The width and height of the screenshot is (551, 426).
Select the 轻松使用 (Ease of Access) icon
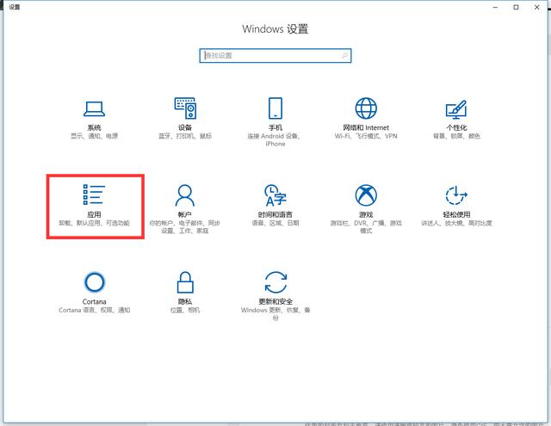[x=456, y=194]
